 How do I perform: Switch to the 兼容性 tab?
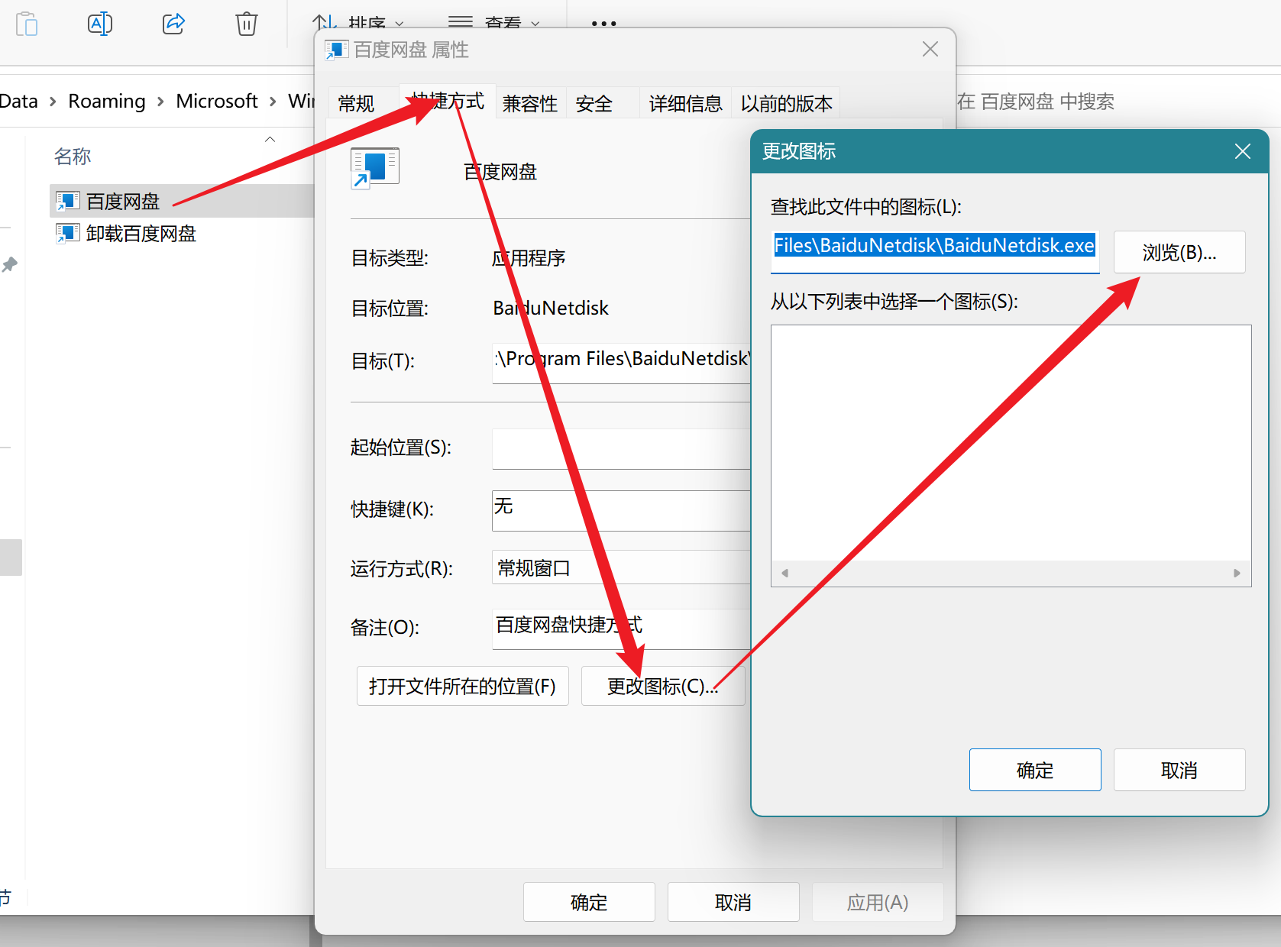tap(530, 103)
